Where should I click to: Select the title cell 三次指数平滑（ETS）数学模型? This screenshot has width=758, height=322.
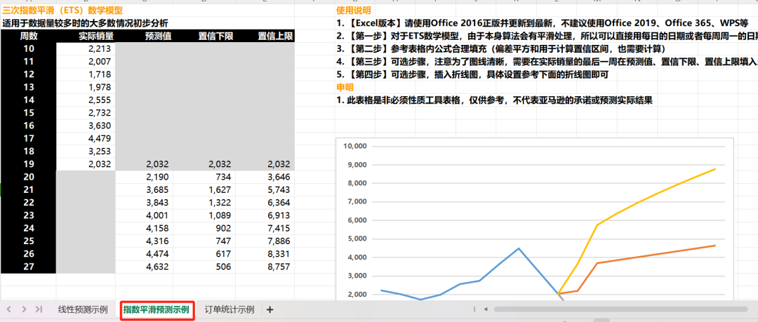pyautogui.click(x=62, y=10)
